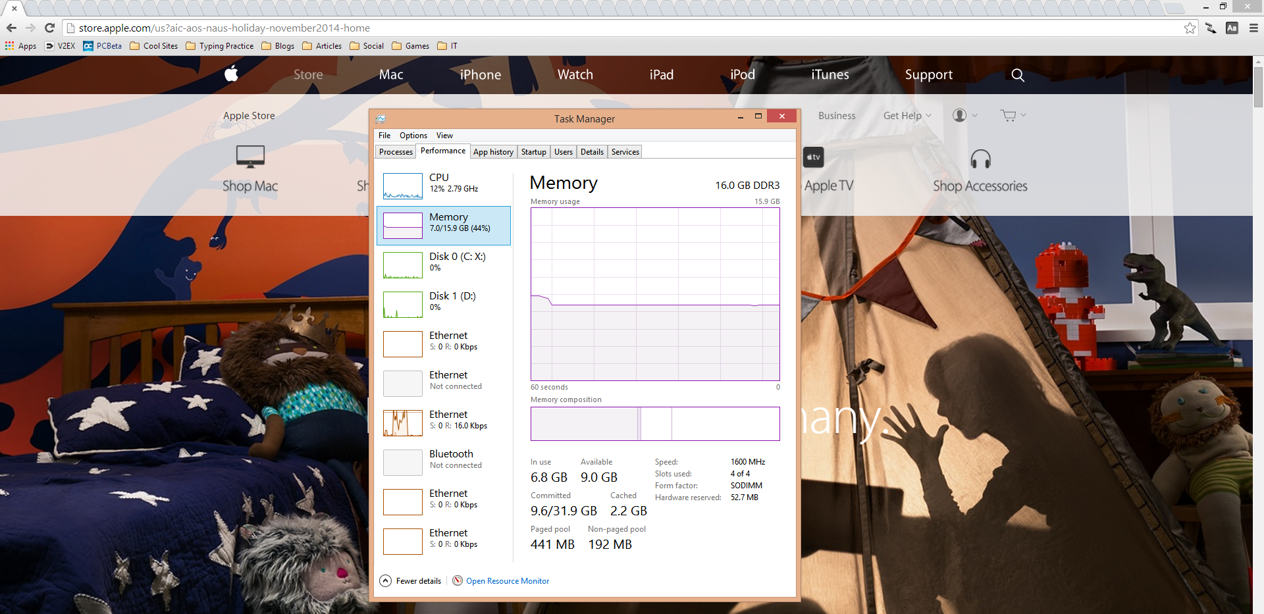Click the Apple TV icon

814,157
